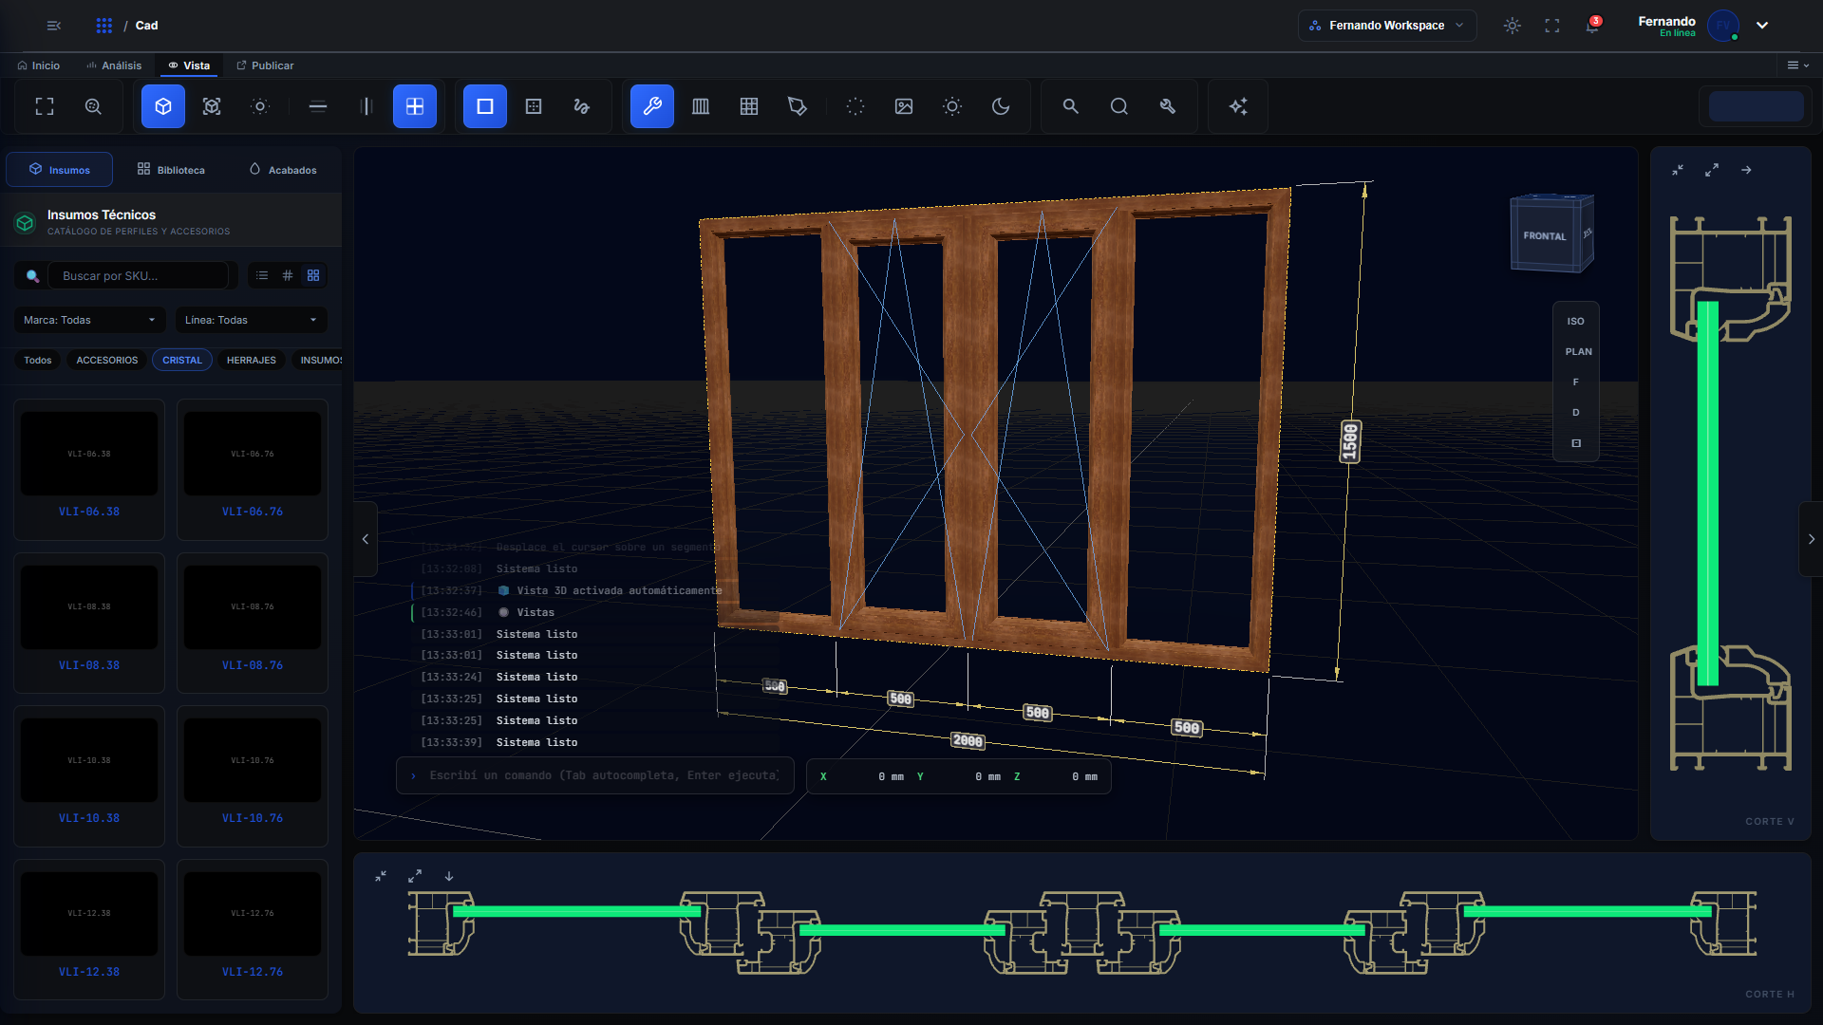Viewport: 1823px width, 1025px height.
Task: Select the Insumos panel tab
Action: coord(60,170)
